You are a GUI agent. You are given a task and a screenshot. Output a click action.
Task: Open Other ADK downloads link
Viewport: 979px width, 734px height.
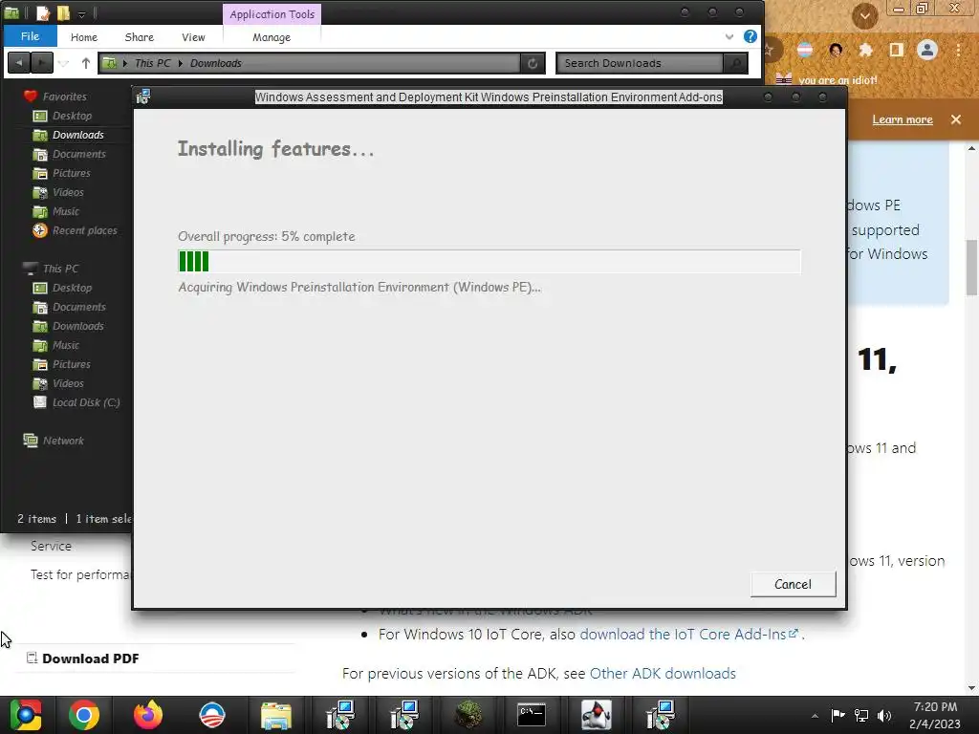663,674
